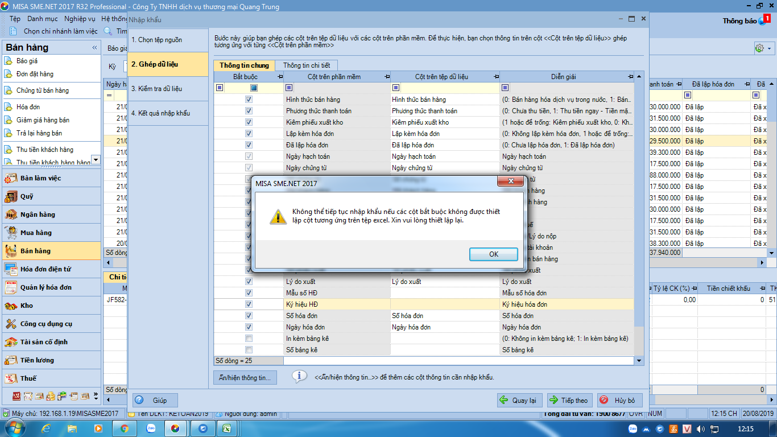Open the Kho warehouse module

point(26,306)
